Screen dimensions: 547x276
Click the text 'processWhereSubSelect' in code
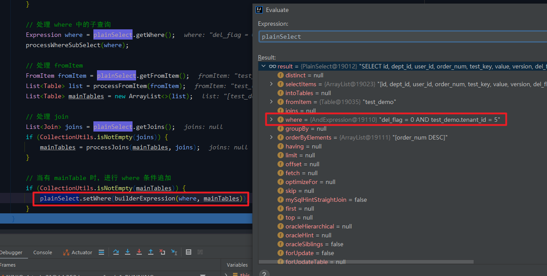pos(64,45)
